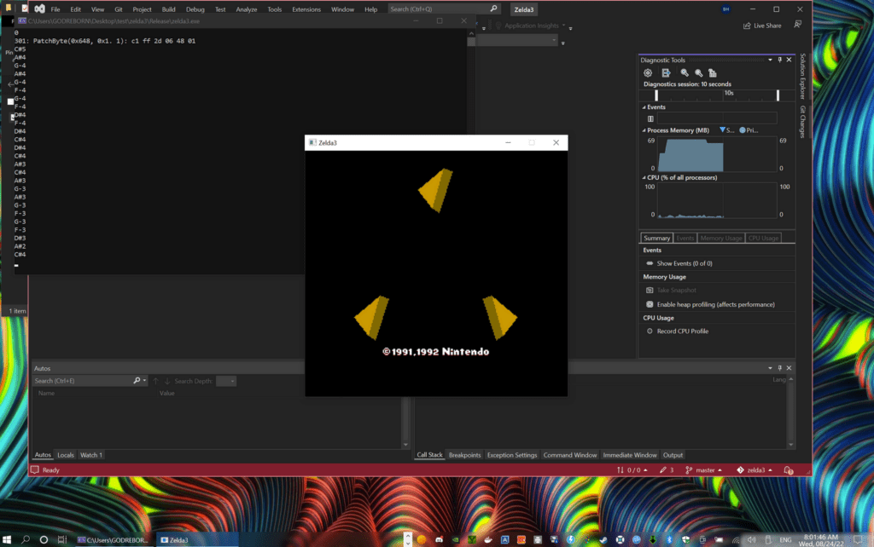
Task: Click the export diagnostics session icon
Action: coord(666,73)
